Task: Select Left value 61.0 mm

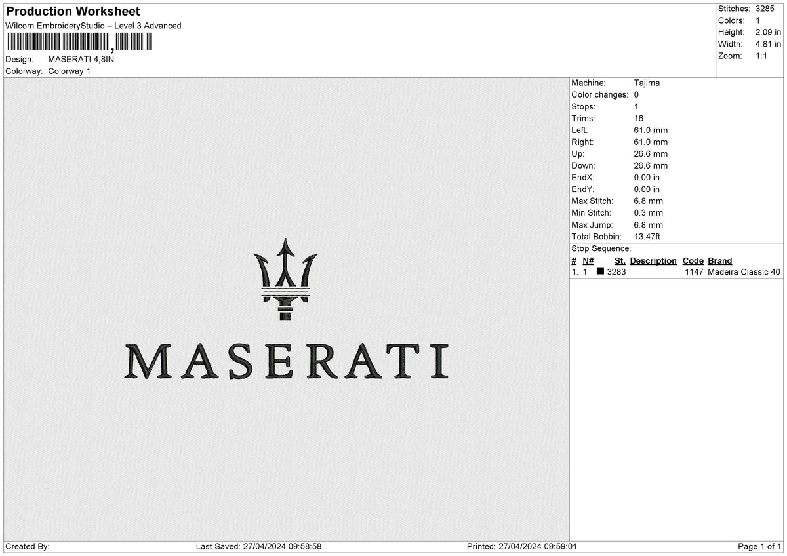Action: click(x=651, y=130)
